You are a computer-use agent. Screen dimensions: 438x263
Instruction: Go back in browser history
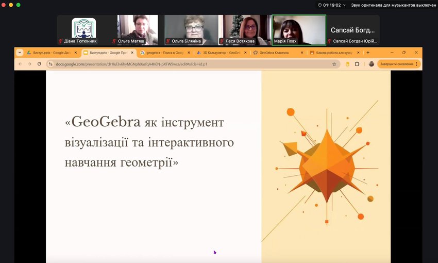click(20, 64)
